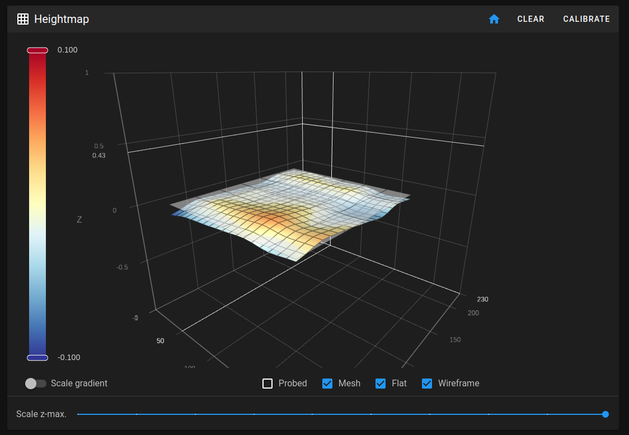Click the Heightmap panel title

coord(62,19)
